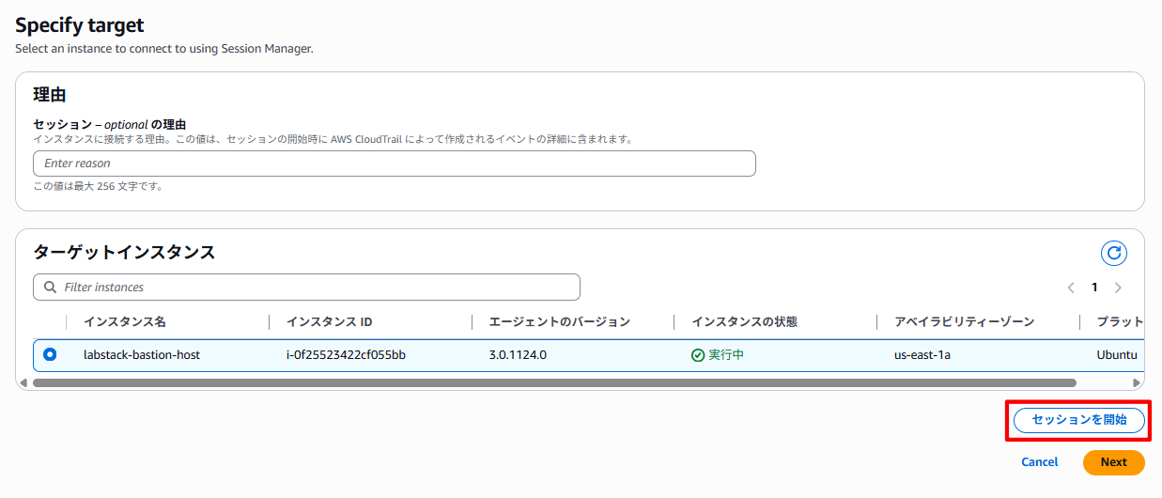1162x498 pixels.
Task: Click page number 1 in pagination
Action: [x=1094, y=288]
